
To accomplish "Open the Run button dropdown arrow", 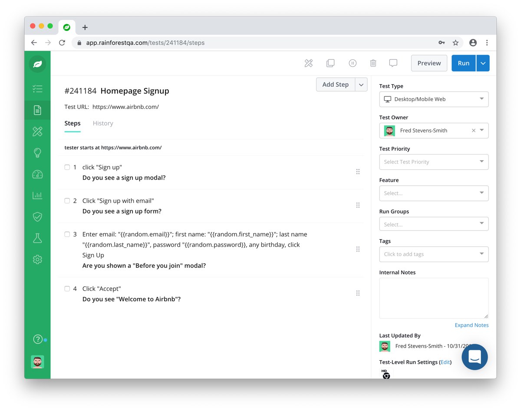I will pos(483,63).
